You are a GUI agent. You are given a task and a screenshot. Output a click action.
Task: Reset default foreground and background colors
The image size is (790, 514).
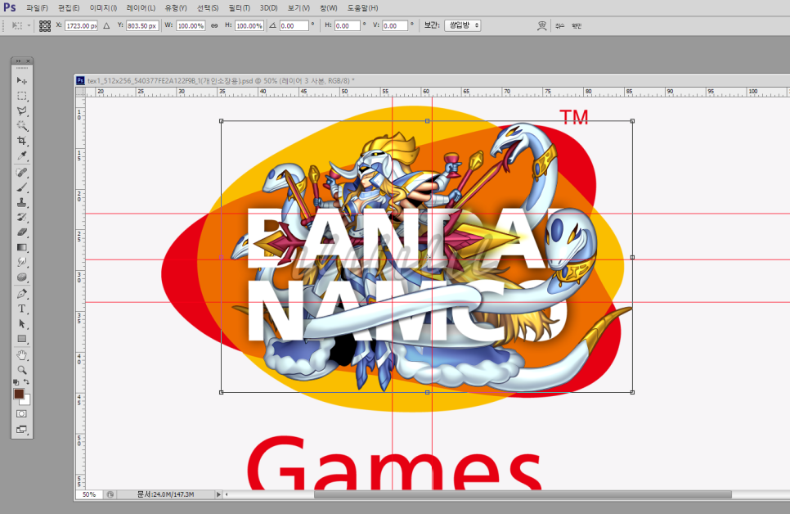pos(16,382)
